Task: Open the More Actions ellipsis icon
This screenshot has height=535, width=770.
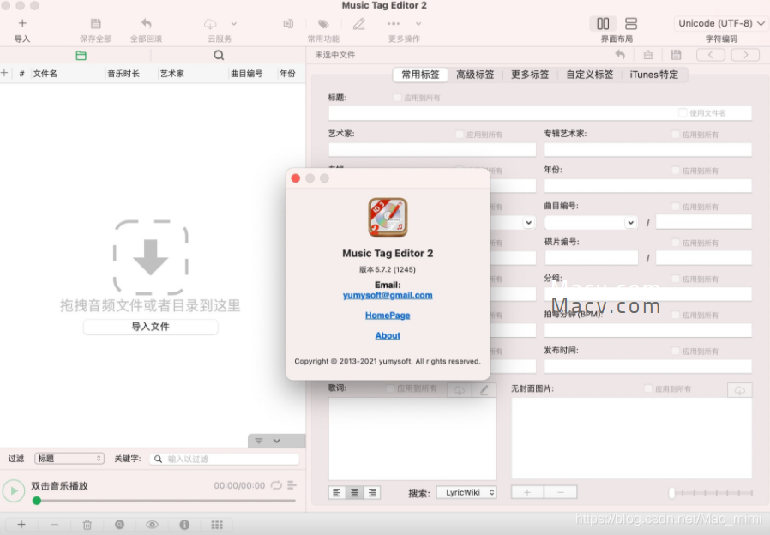Action: pyautogui.click(x=394, y=23)
